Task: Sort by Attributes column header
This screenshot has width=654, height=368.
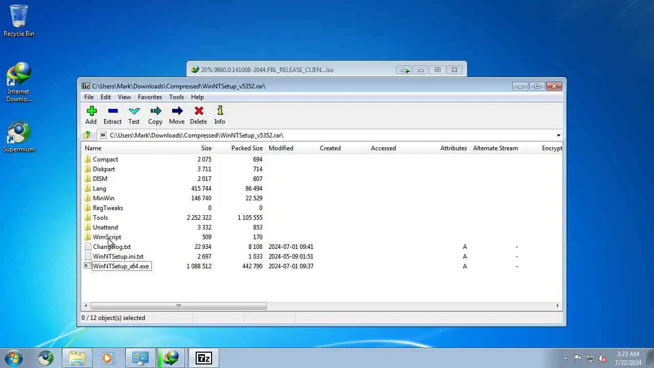Action: click(x=445, y=148)
